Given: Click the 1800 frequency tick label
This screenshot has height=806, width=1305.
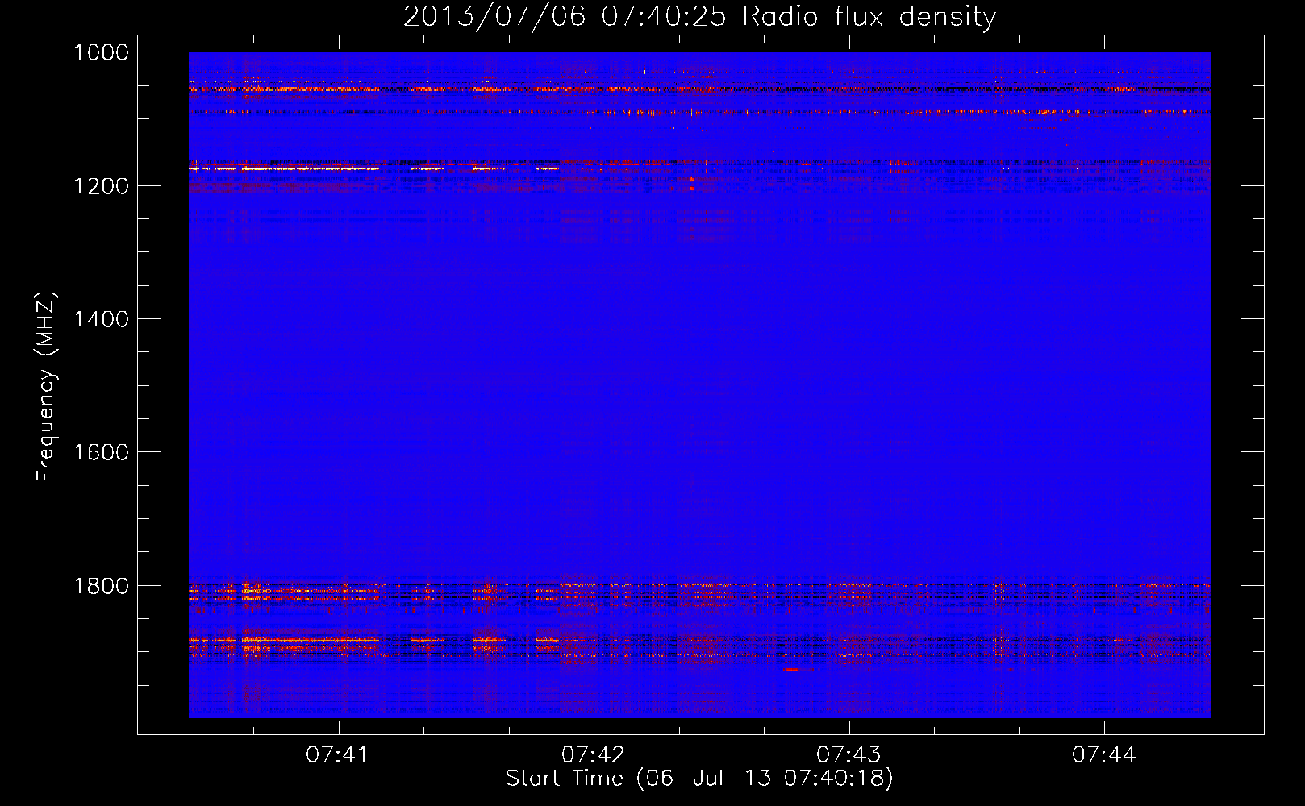Looking at the screenshot, I should coord(102,586).
